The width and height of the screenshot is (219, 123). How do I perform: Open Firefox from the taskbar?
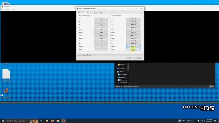[52, 121]
